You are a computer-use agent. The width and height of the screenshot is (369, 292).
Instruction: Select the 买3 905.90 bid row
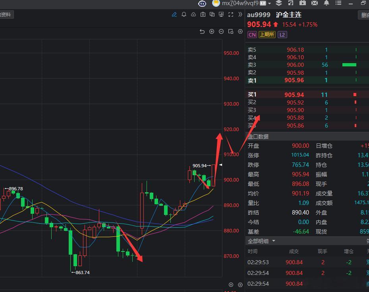pos(307,110)
